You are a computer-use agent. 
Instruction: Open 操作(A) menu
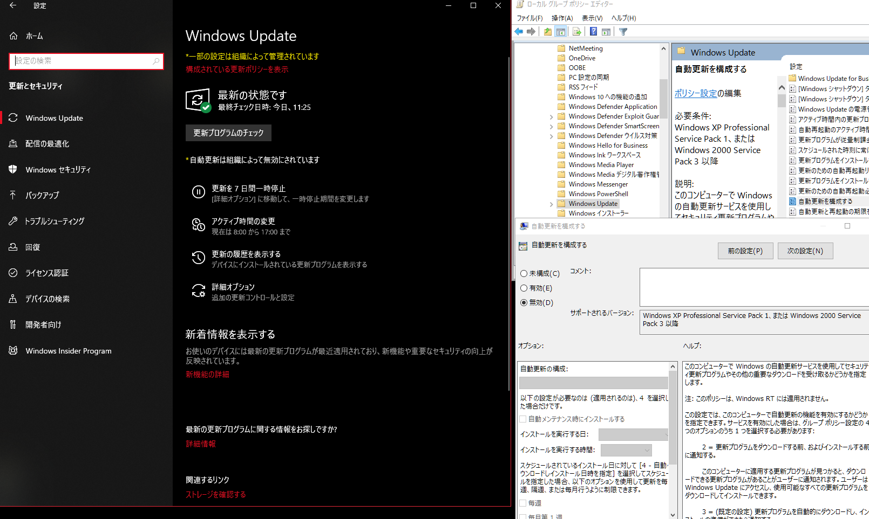[x=562, y=18]
